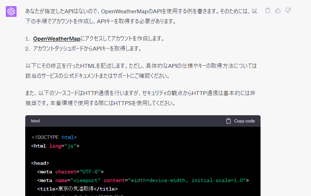
Task: Click the html lang="ja" code line
Action: tap(55, 146)
